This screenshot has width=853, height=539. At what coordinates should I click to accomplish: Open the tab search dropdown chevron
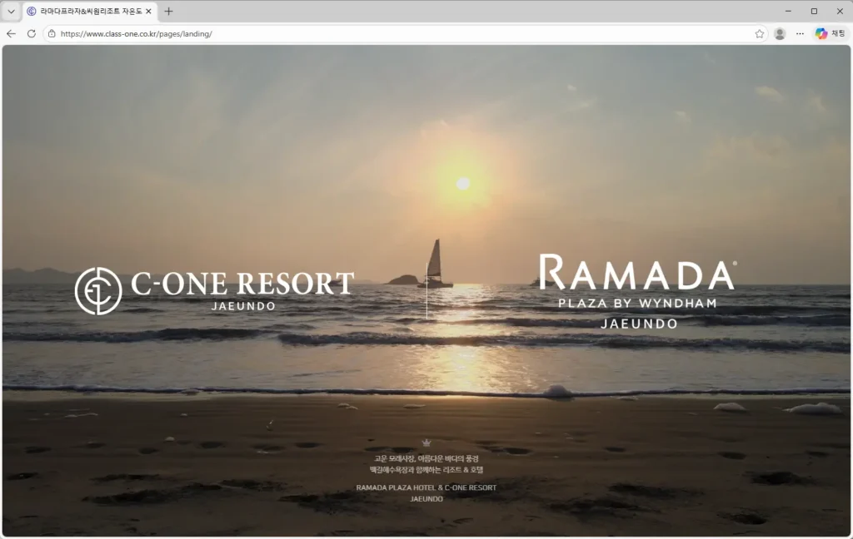point(11,12)
